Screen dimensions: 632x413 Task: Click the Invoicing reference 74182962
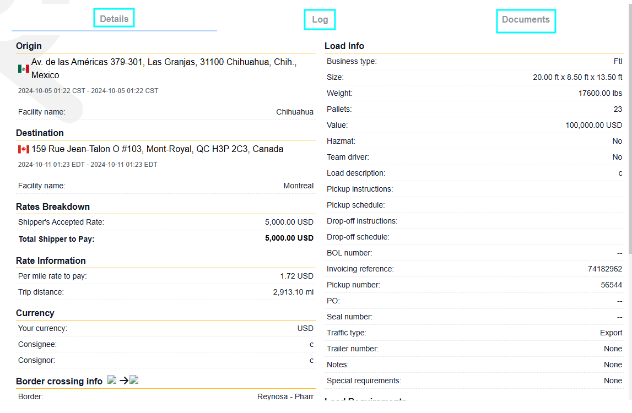605,269
